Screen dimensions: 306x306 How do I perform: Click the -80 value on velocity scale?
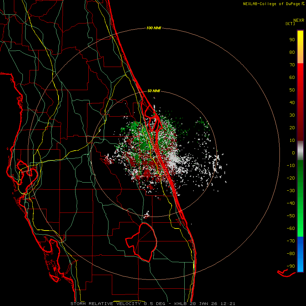coord(291,254)
